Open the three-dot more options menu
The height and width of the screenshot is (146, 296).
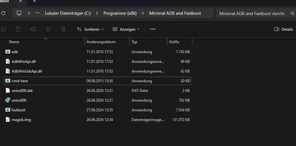(x=153, y=29)
